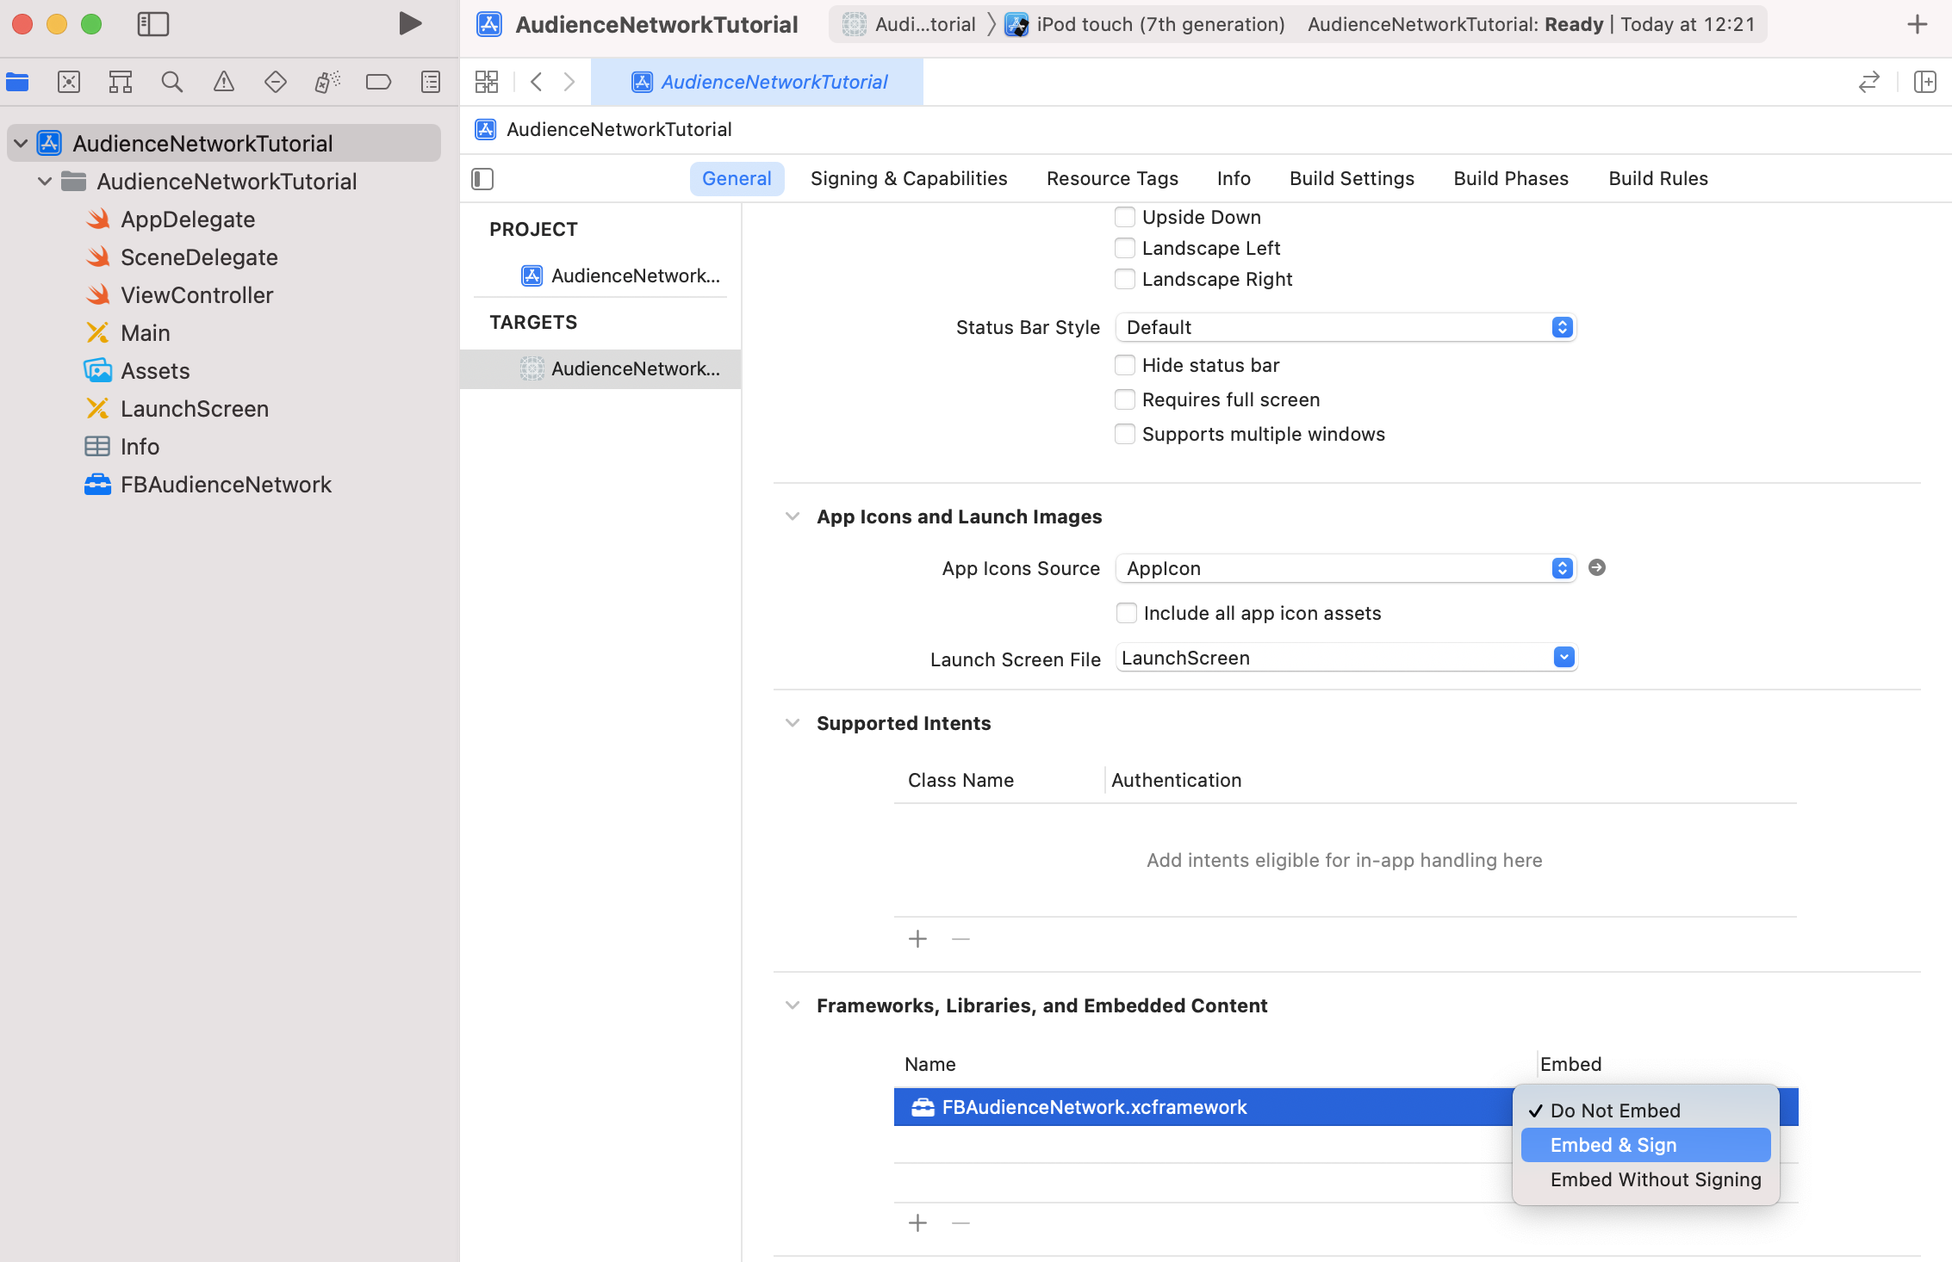Open the Source Control navigator
This screenshot has height=1262, width=1952.
click(x=69, y=82)
